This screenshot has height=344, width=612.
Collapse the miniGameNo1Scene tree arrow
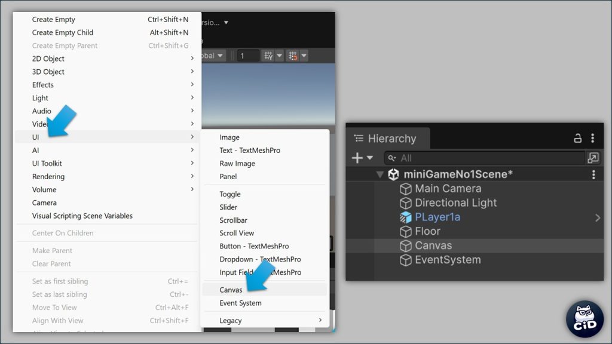tap(380, 174)
